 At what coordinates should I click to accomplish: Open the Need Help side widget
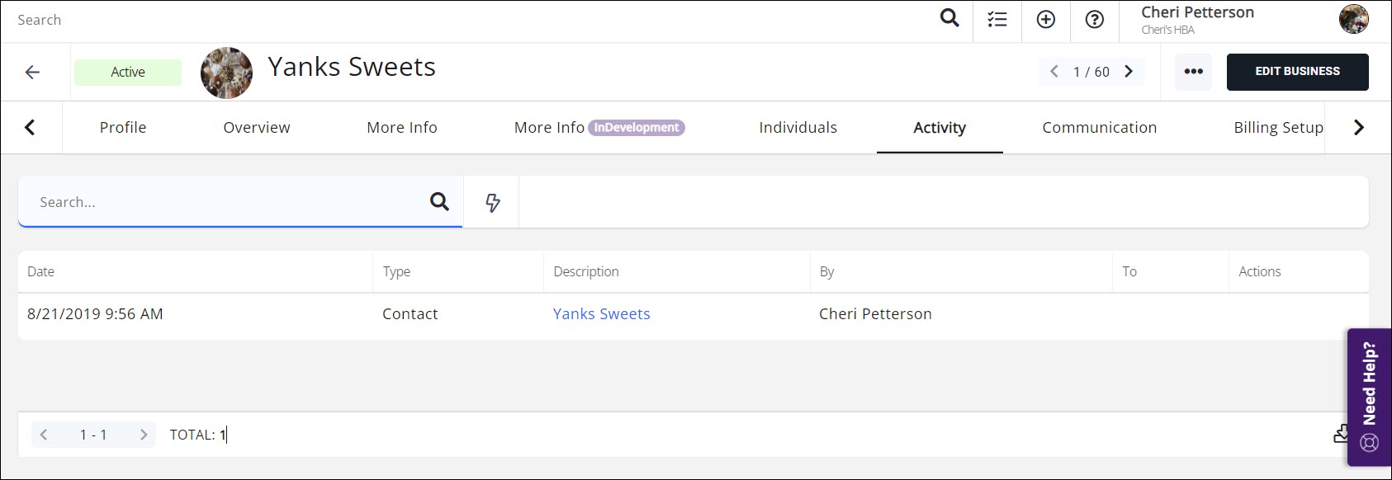[x=1369, y=397]
